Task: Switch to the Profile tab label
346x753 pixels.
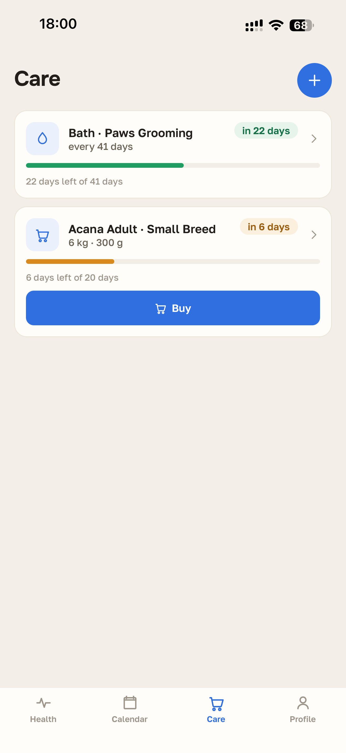Action: click(x=302, y=719)
